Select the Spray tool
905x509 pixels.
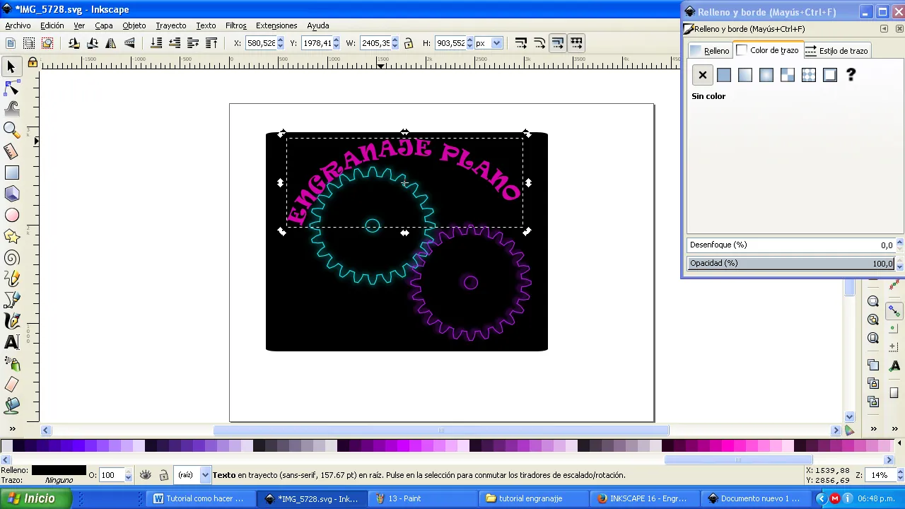point(11,364)
